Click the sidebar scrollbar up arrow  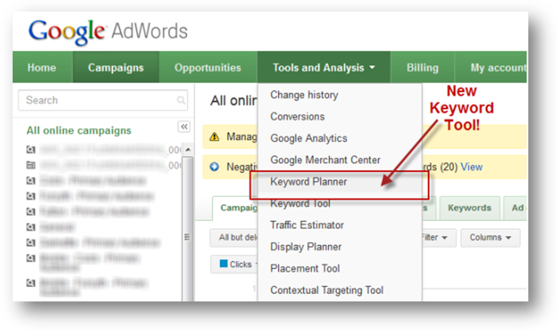(x=188, y=149)
